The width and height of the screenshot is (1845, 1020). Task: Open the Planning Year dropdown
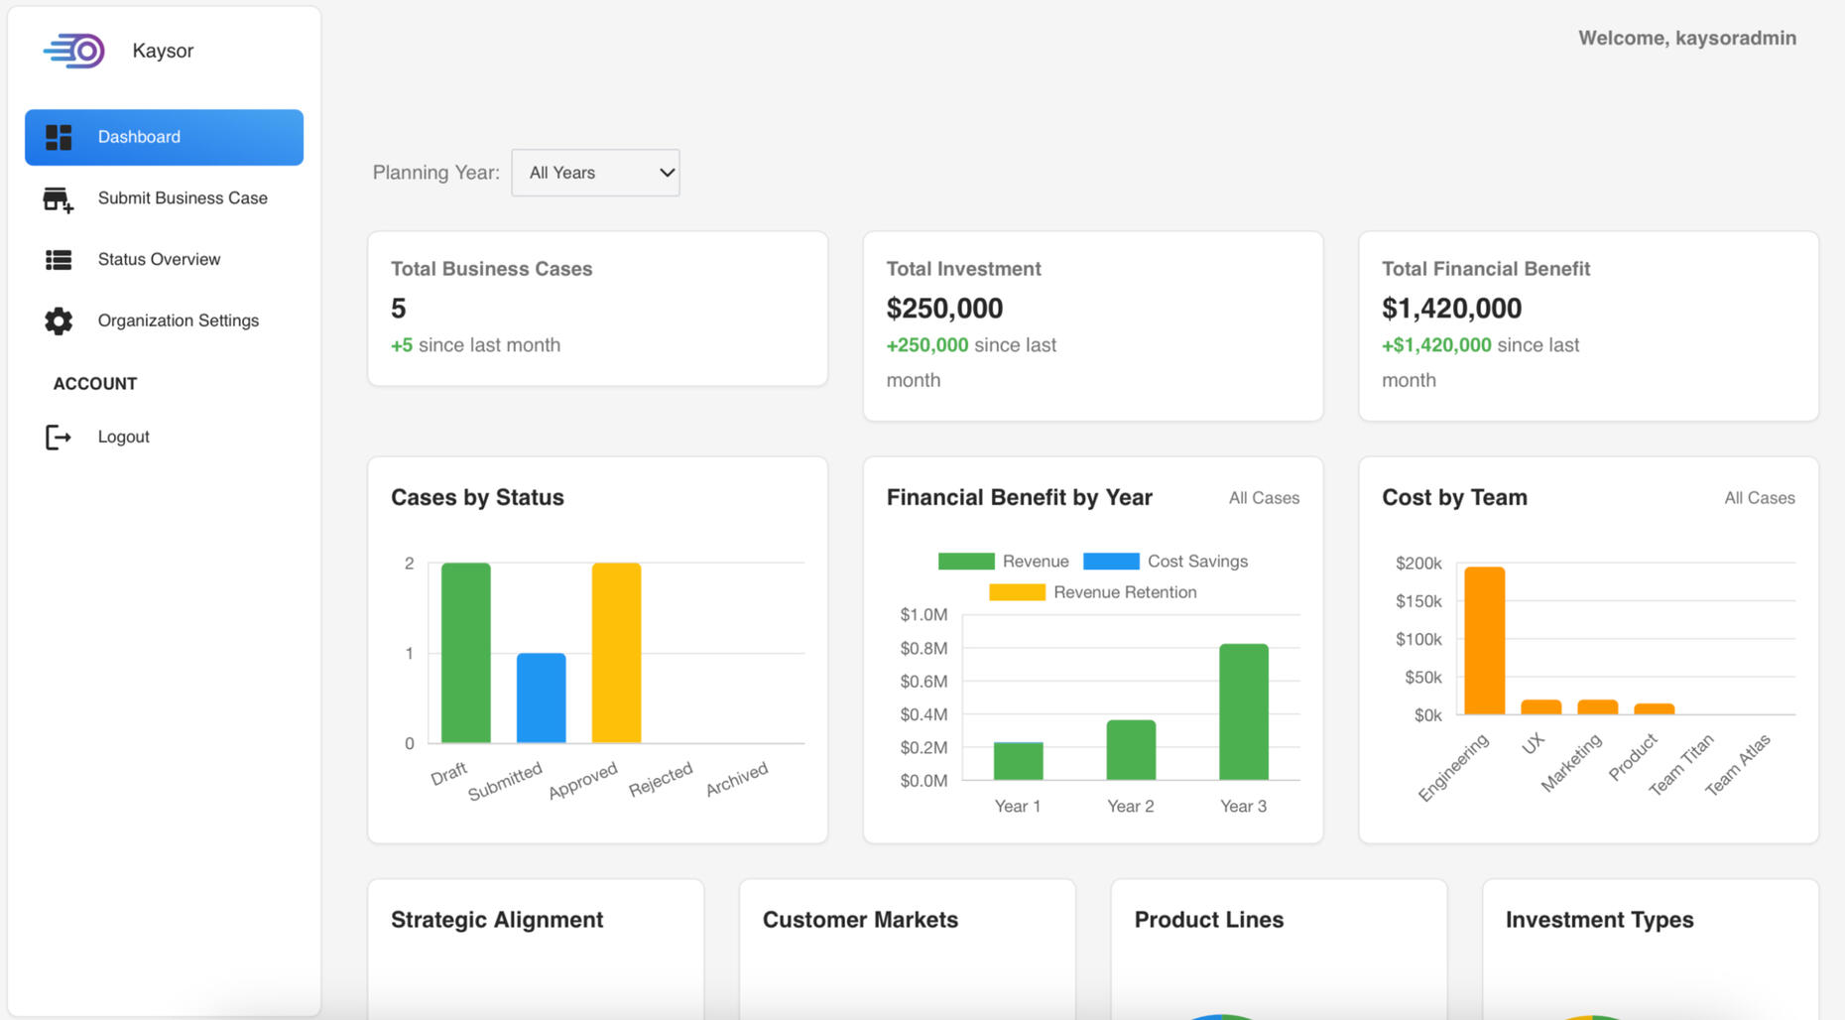coord(595,173)
